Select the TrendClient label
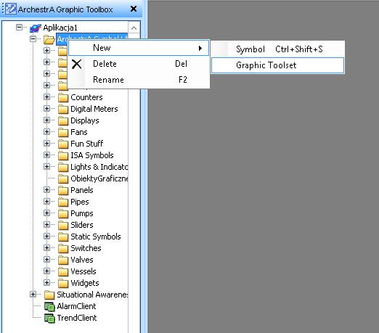This screenshot has height=333, width=379. tap(77, 318)
